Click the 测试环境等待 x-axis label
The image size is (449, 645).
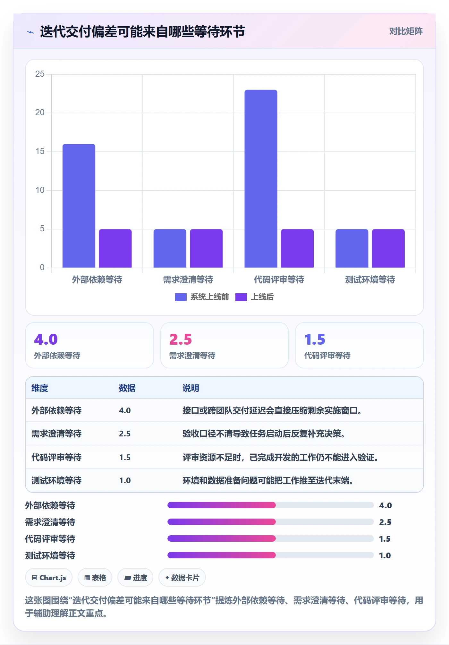point(370,279)
